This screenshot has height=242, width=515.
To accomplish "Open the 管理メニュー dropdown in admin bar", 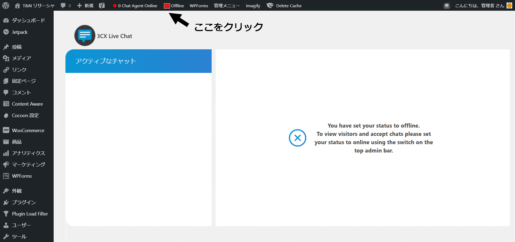I will click(x=227, y=6).
